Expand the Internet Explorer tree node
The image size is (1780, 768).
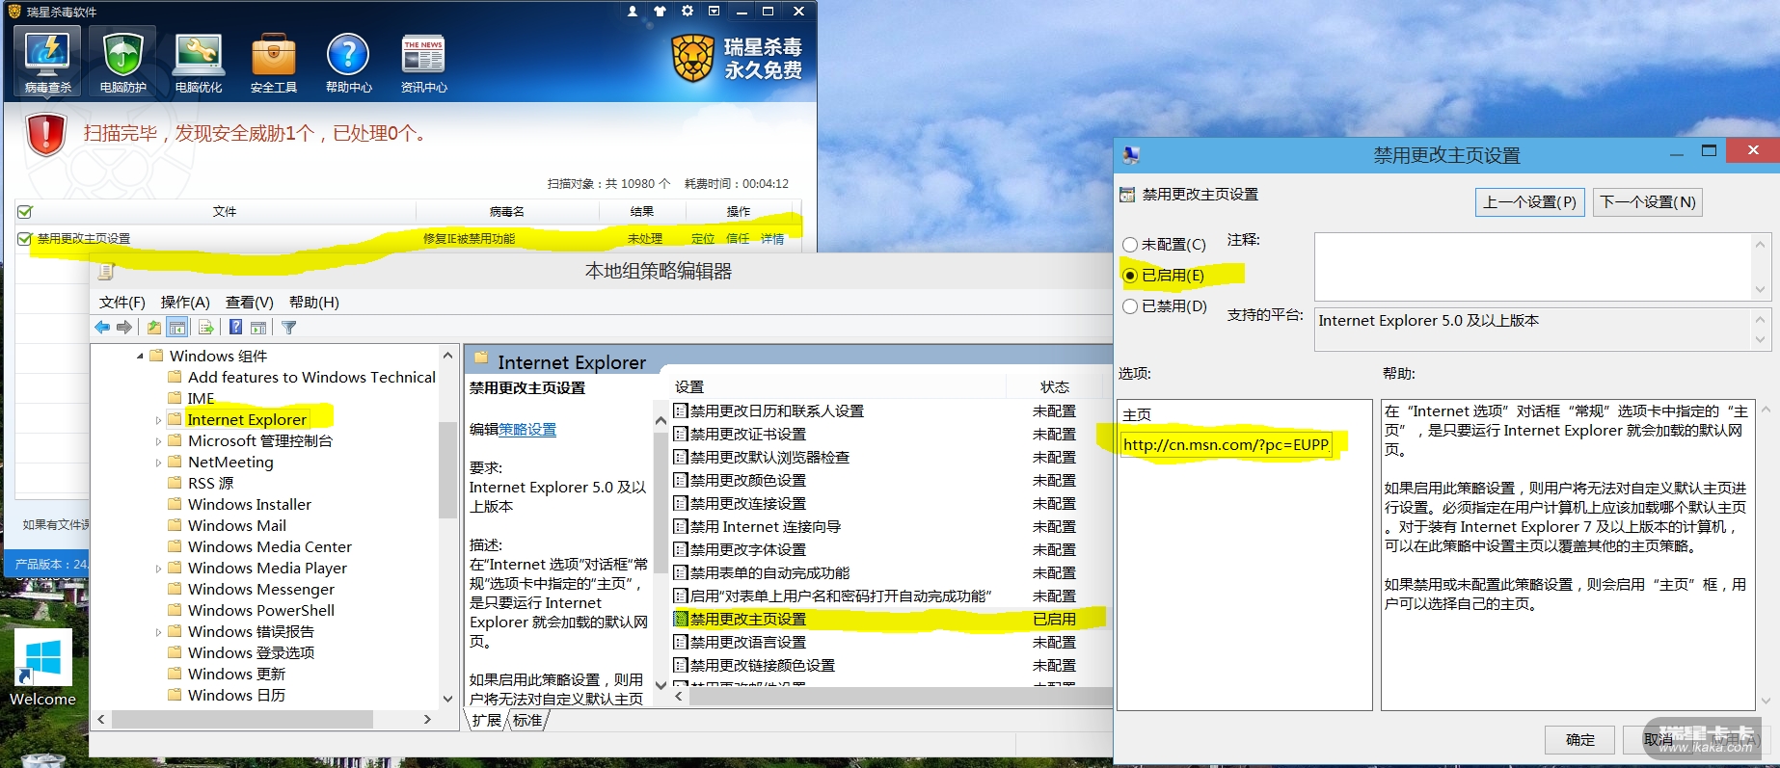158,420
